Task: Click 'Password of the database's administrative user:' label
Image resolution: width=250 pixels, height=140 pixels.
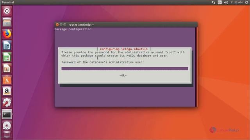Action: (x=103, y=62)
